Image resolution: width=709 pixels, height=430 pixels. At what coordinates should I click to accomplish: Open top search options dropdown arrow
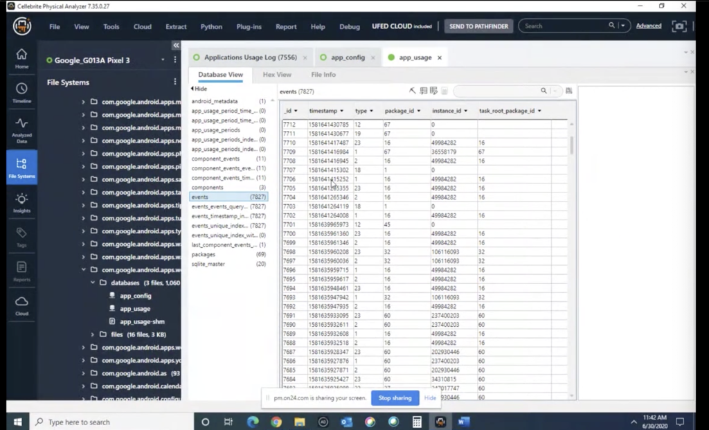[622, 26]
